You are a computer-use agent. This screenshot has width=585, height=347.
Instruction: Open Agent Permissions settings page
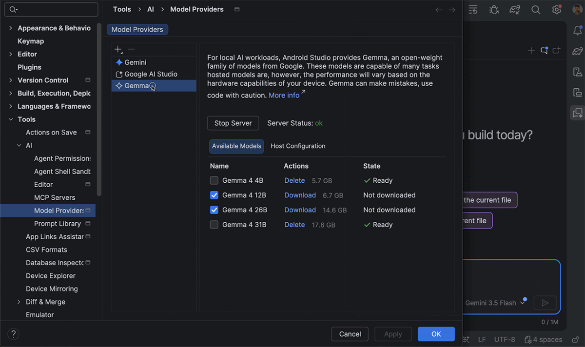point(62,158)
